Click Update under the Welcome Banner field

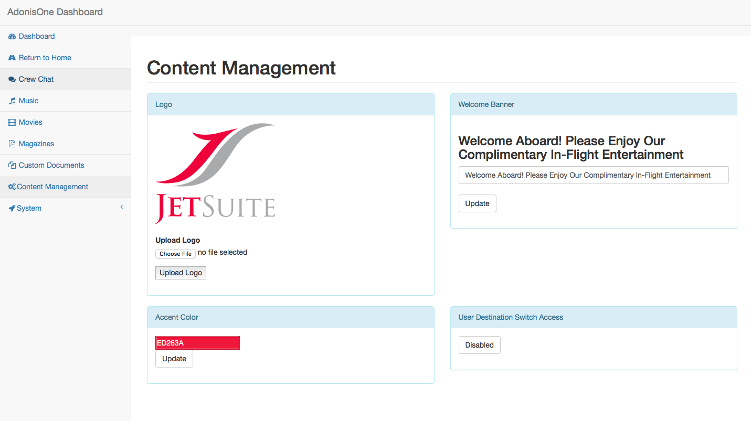pos(477,203)
